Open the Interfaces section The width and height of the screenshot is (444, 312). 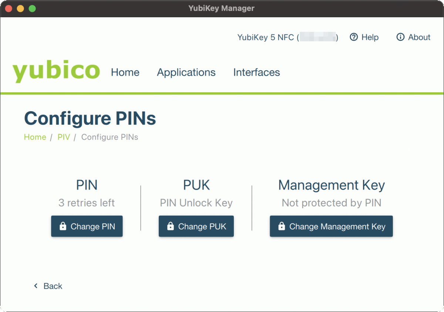(256, 72)
